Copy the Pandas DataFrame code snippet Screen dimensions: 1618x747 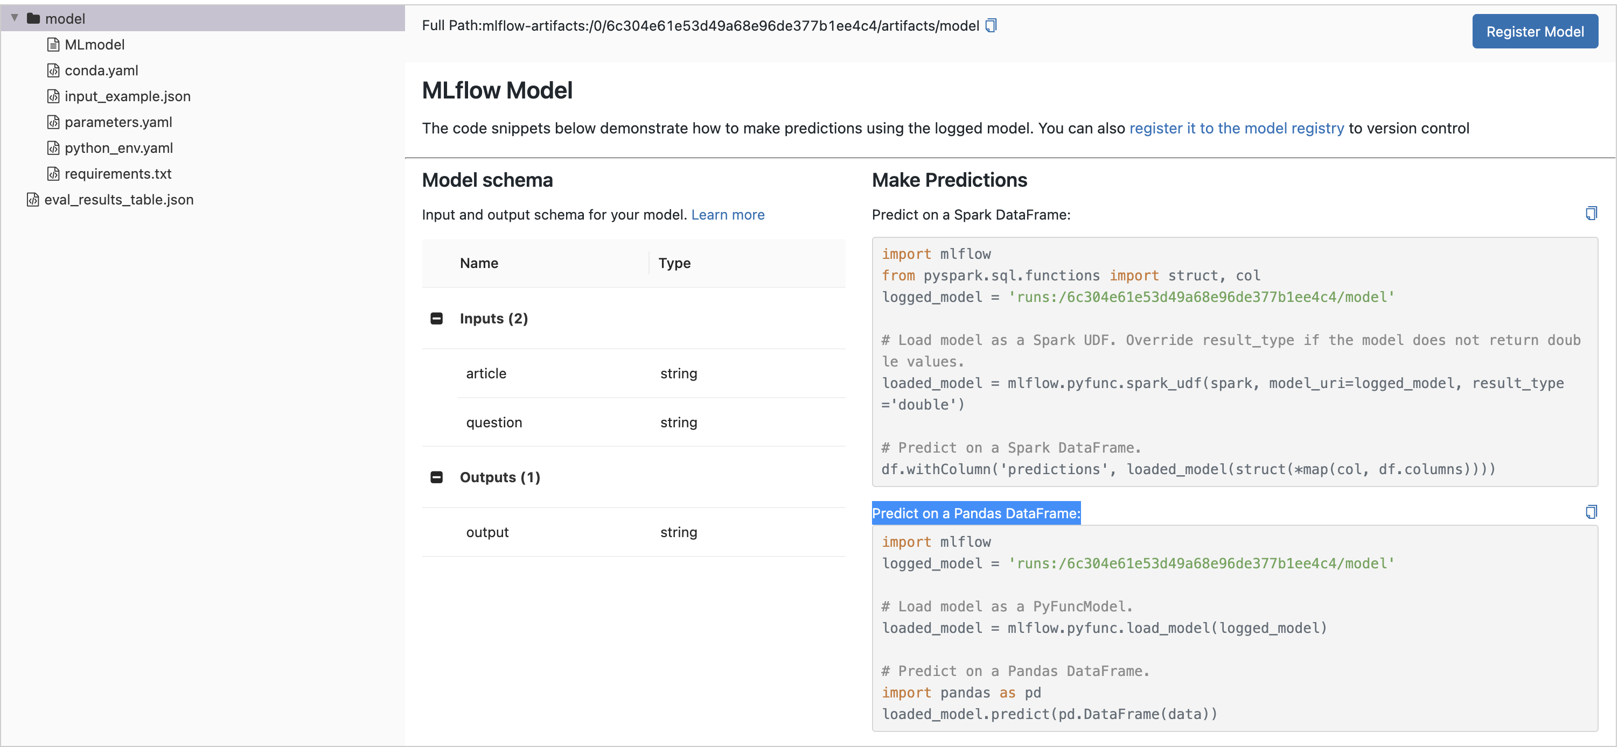tap(1591, 512)
